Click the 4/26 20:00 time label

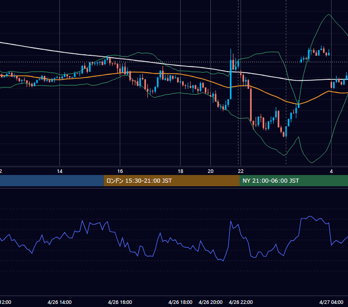coord(210,302)
